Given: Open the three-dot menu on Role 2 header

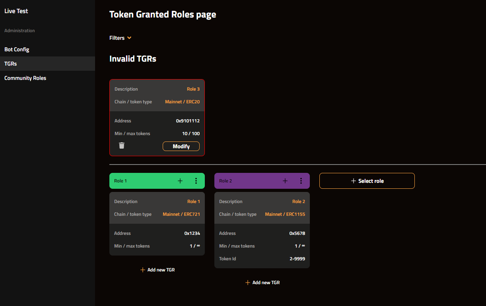Looking at the screenshot, I should (x=301, y=181).
